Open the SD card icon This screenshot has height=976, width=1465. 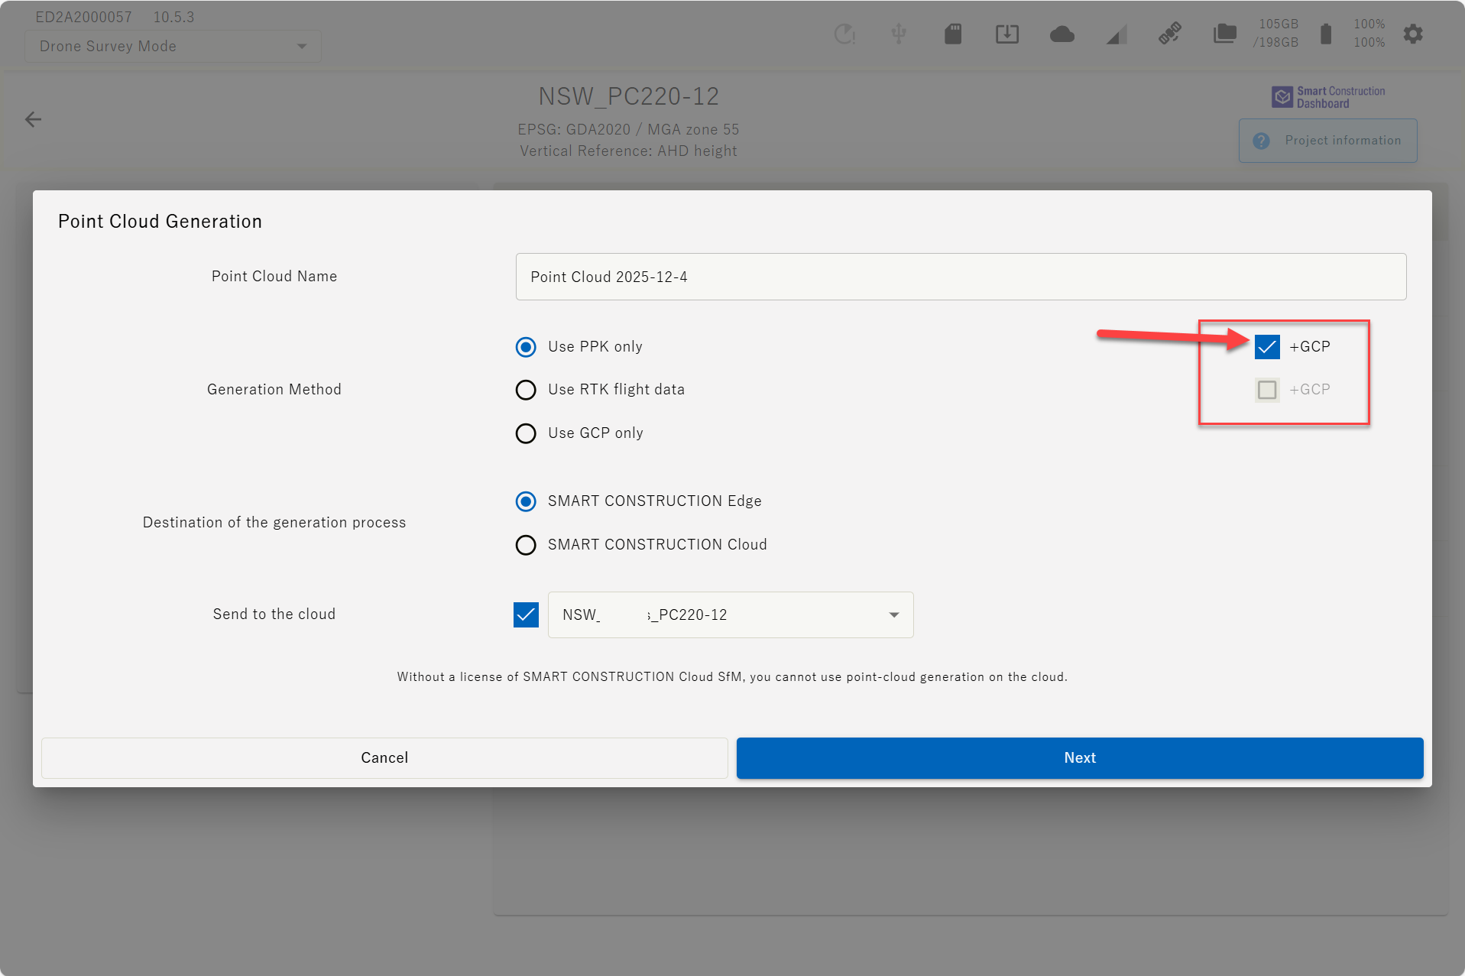(x=953, y=34)
